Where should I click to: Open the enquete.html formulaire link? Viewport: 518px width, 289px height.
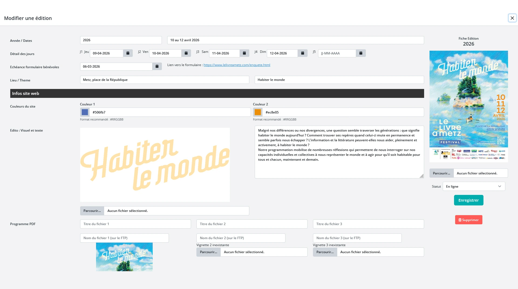237,65
